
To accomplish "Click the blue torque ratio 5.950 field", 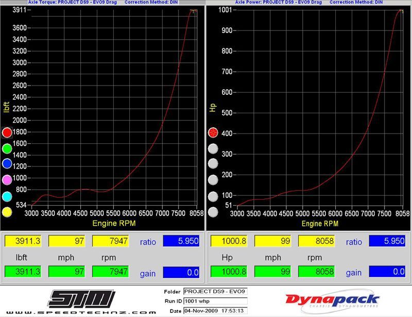I will click(x=181, y=241).
